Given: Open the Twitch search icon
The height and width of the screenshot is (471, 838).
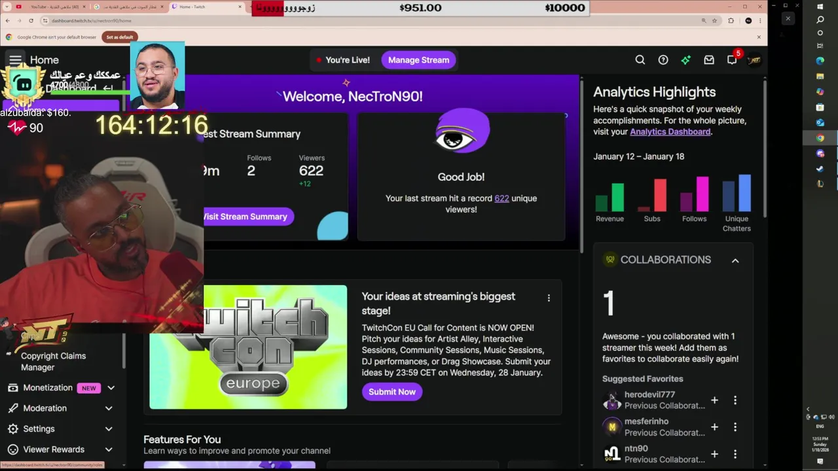Looking at the screenshot, I should (640, 60).
